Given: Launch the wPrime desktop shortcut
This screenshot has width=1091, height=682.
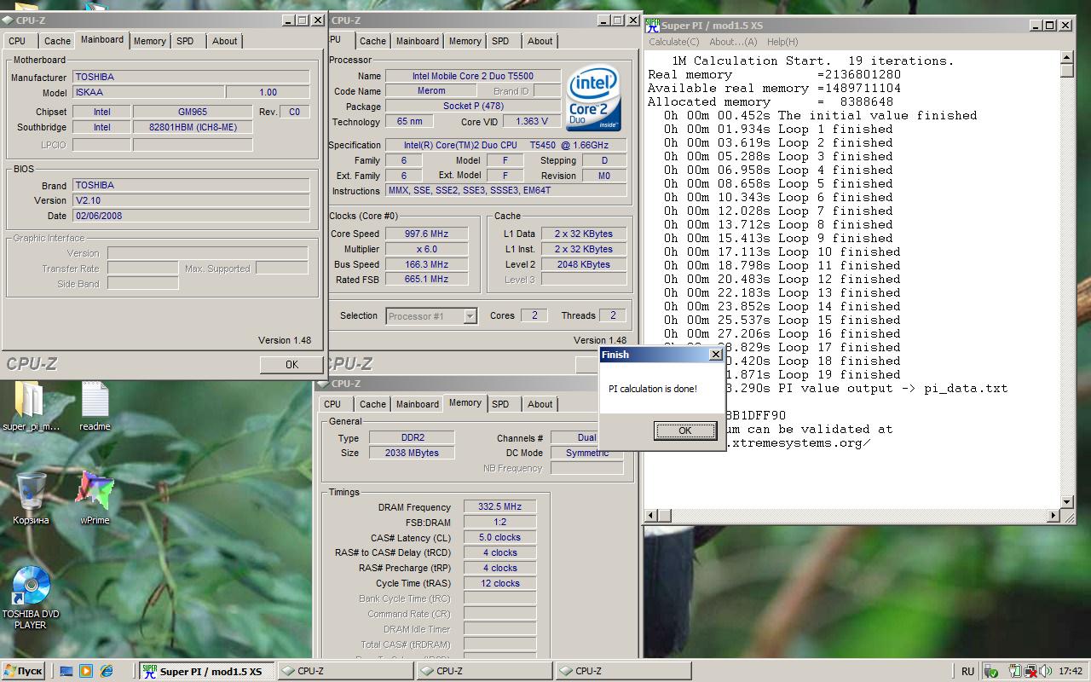Looking at the screenshot, I should click(95, 499).
